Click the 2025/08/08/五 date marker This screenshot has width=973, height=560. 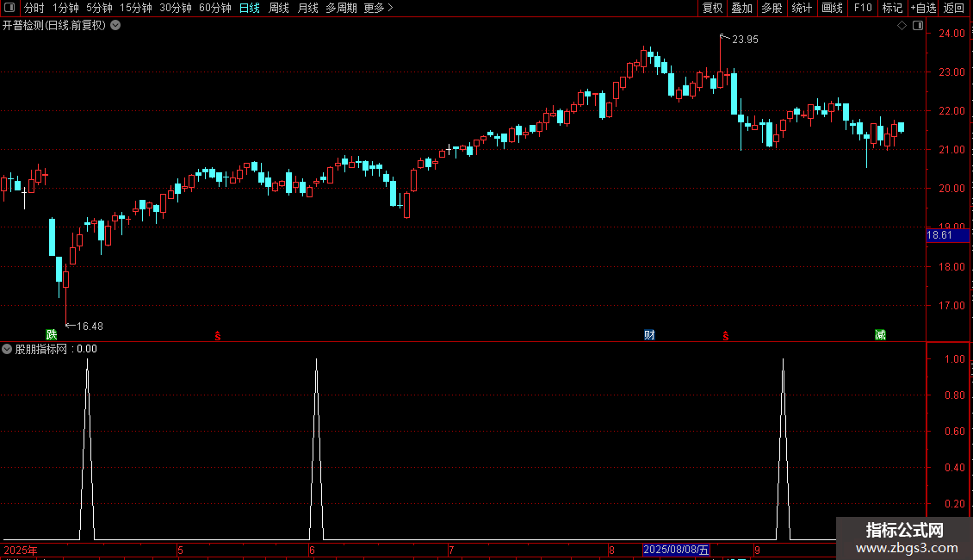click(676, 550)
